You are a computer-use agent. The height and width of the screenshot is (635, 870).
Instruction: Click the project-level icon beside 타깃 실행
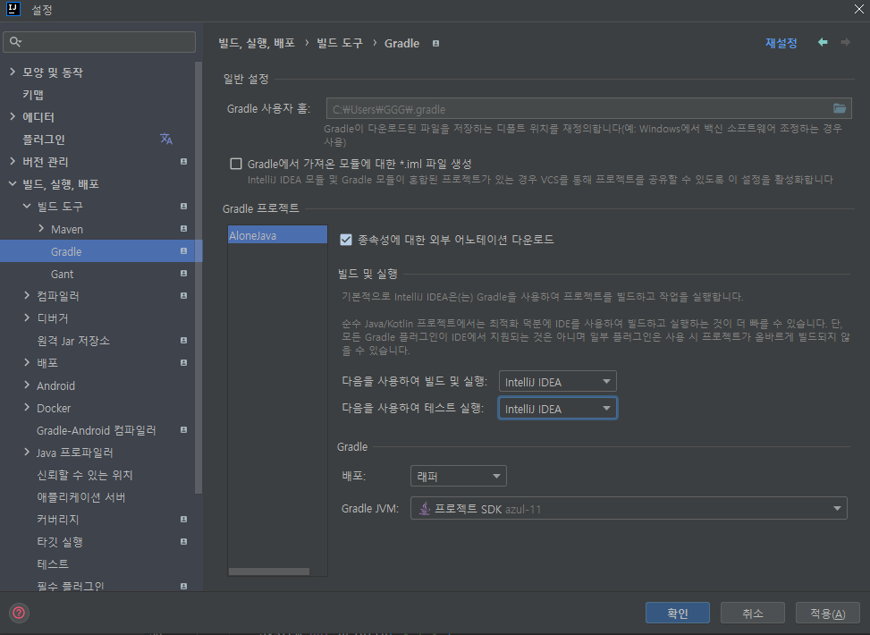coord(183,541)
